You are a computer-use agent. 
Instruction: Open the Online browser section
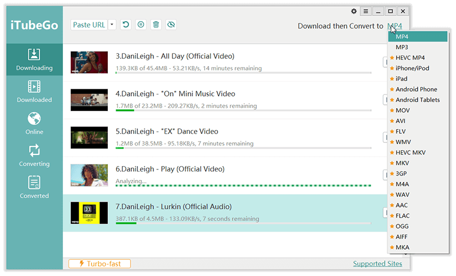click(x=34, y=123)
